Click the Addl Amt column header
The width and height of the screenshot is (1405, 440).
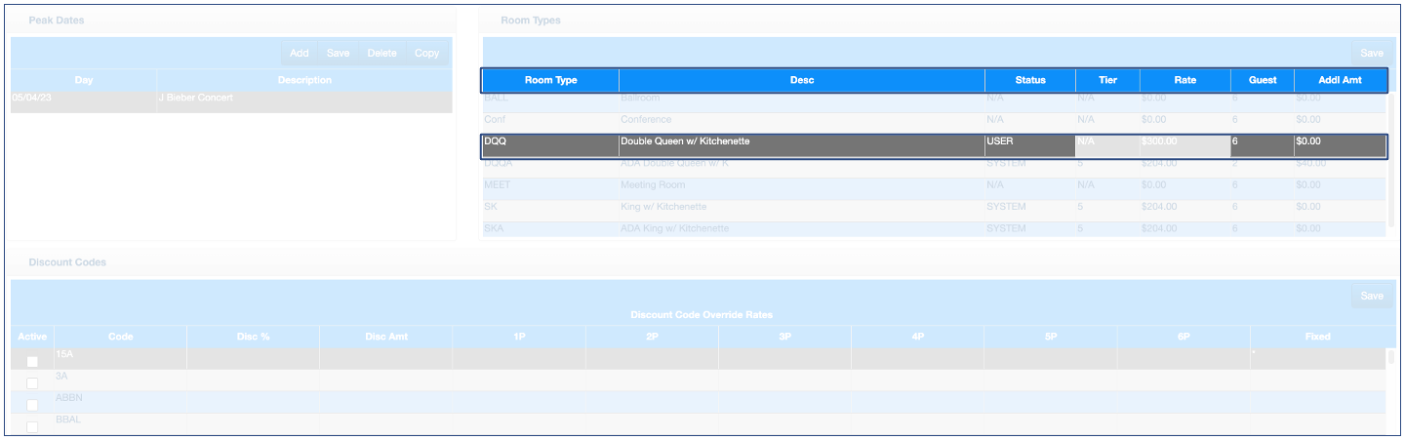tap(1339, 80)
